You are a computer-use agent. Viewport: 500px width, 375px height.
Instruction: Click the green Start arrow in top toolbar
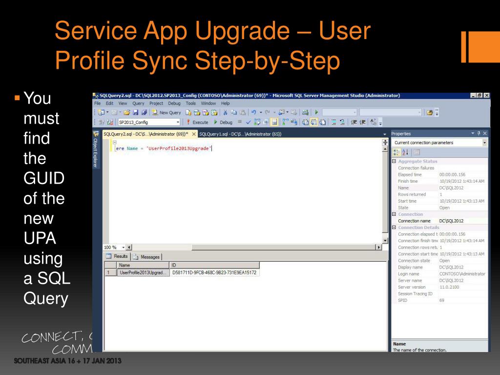(x=316, y=112)
